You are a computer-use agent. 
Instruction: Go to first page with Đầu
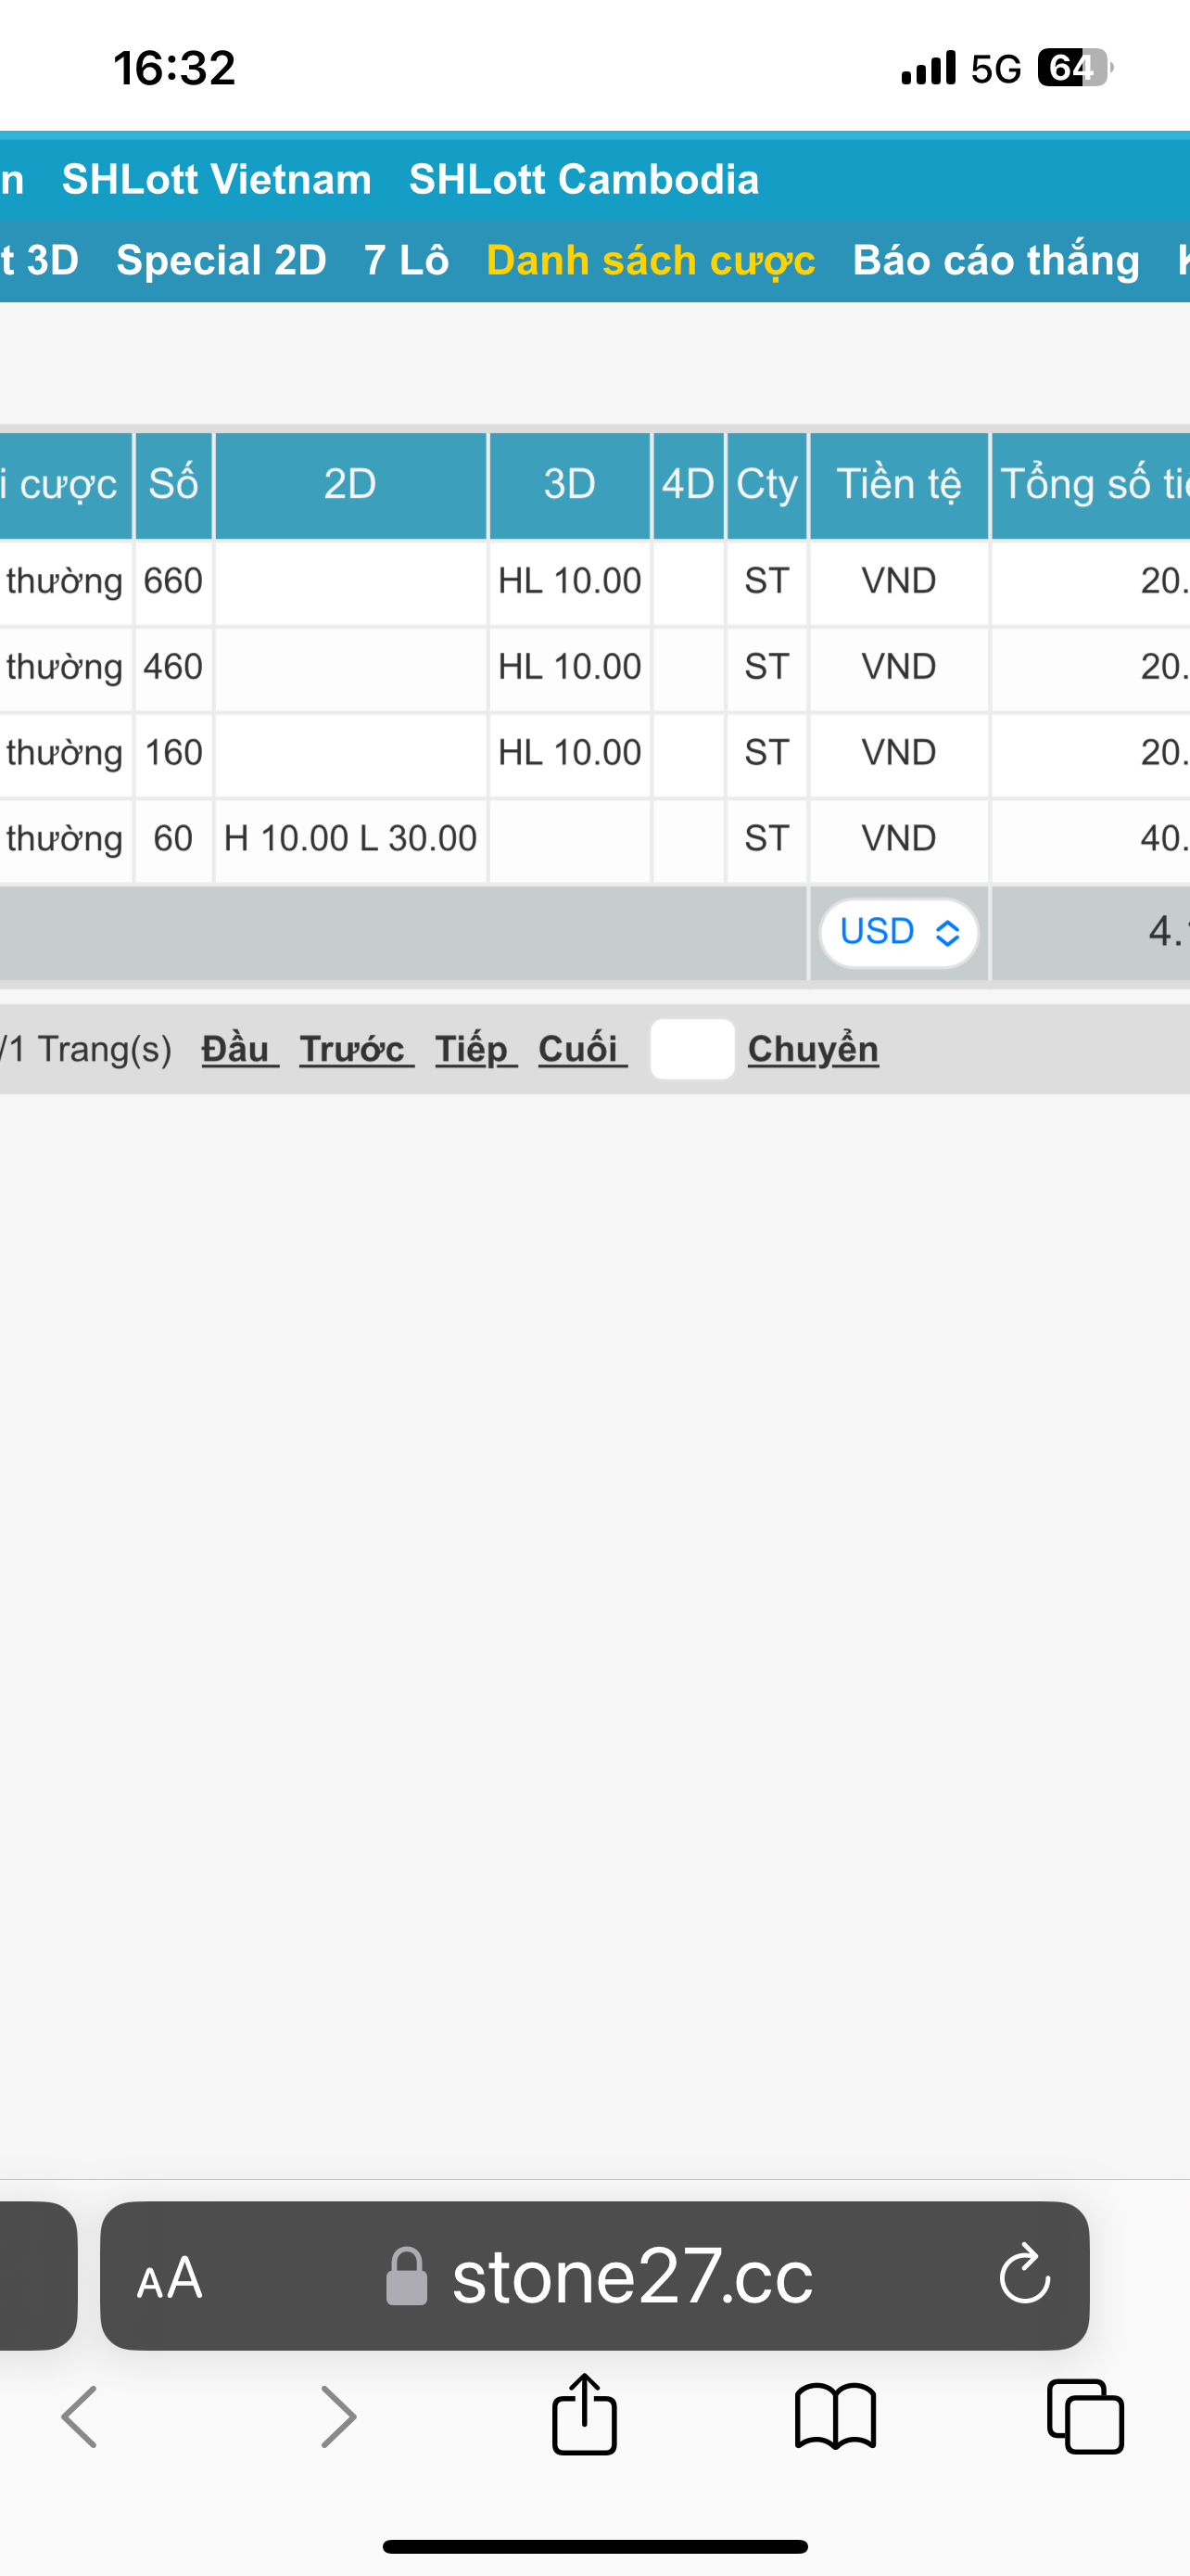click(x=237, y=1049)
